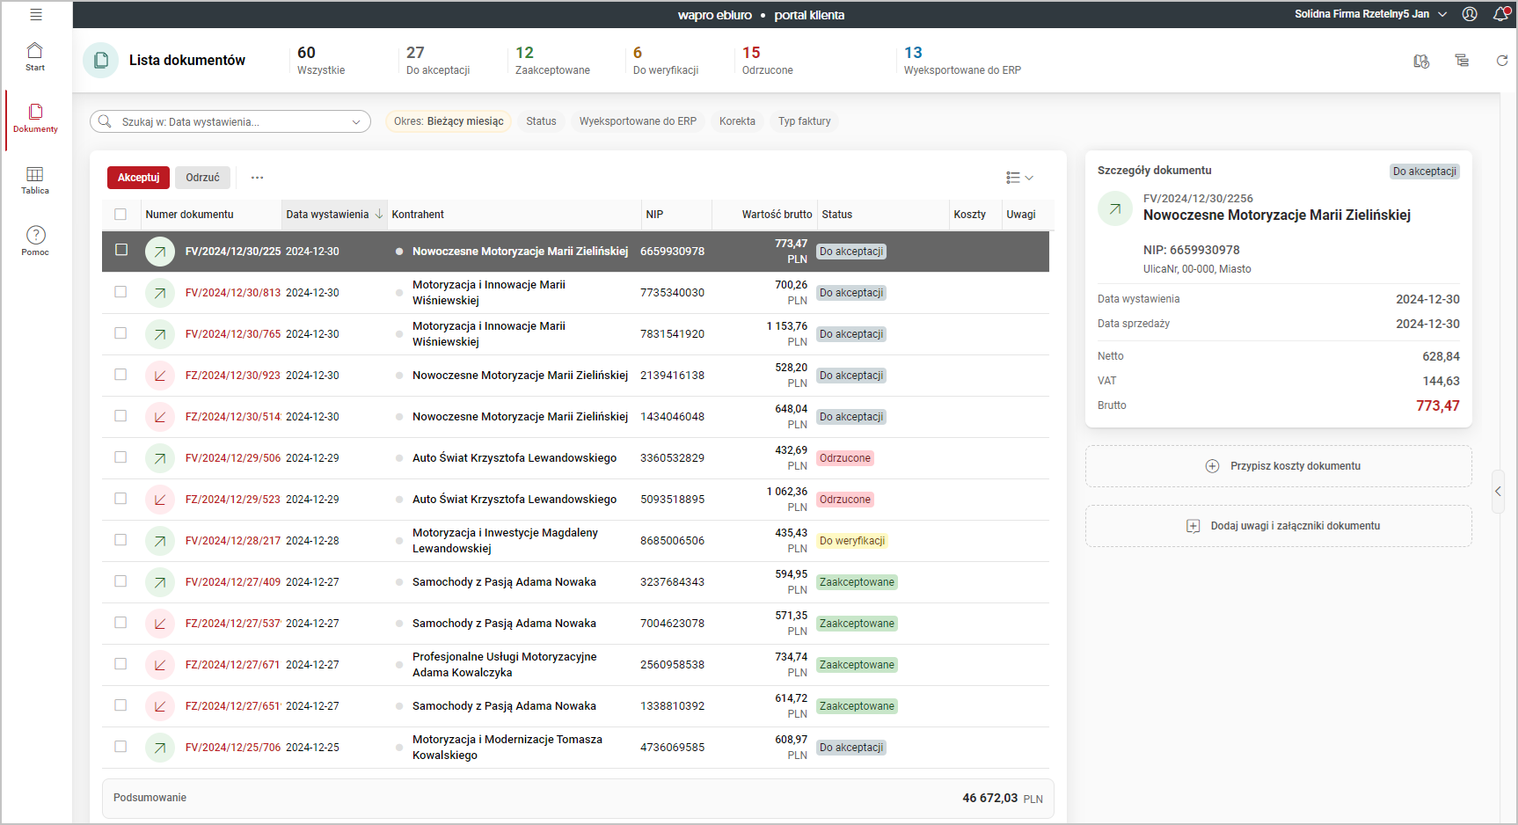
Task: Click the Do weryfikacji status badge
Action: pyautogui.click(x=852, y=541)
